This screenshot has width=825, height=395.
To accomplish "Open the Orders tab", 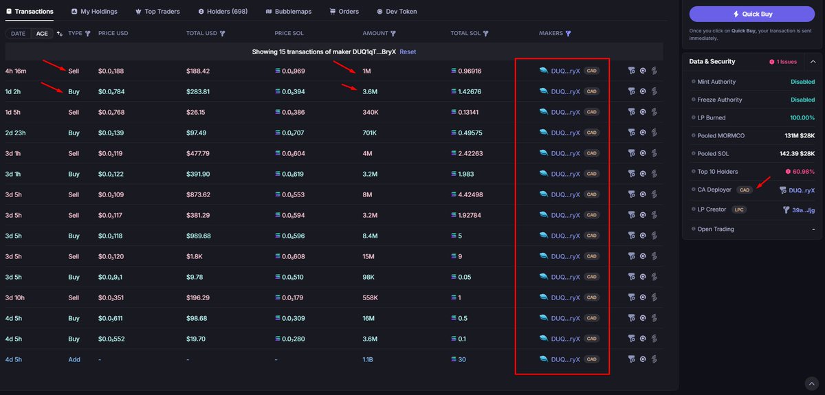I will point(344,11).
